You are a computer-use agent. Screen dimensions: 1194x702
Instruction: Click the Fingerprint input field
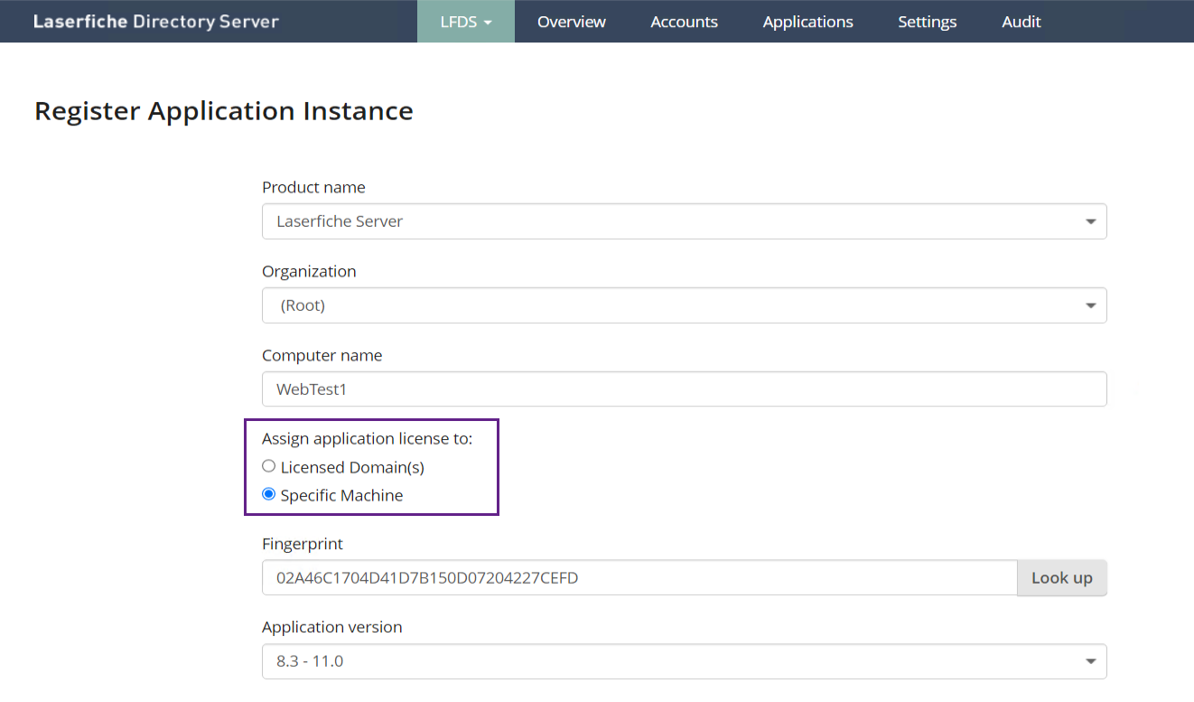tap(639, 578)
